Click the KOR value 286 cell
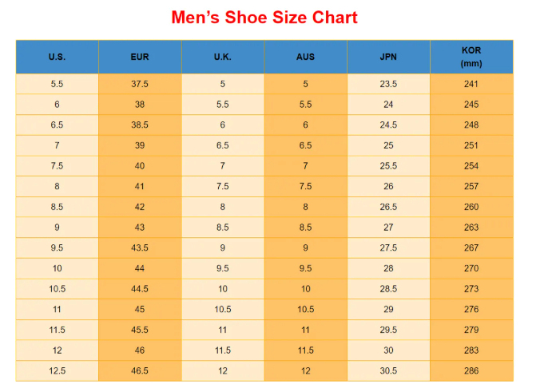540x388 pixels. (471, 370)
